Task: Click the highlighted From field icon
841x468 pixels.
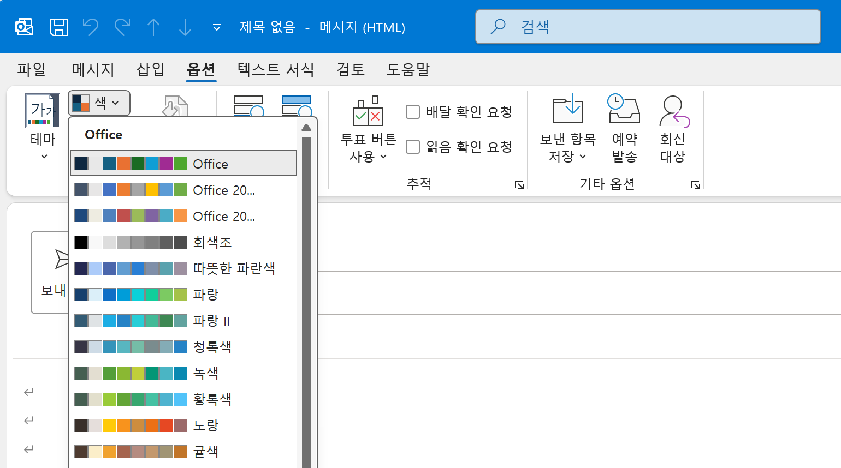Action: pyautogui.click(x=297, y=106)
